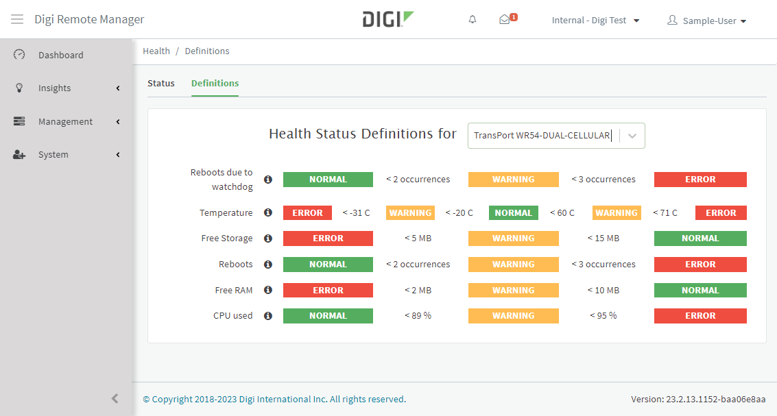The height and width of the screenshot is (416, 777).
Task: Click the '< -20 C' temperature threshold
Action: pyautogui.click(x=459, y=212)
